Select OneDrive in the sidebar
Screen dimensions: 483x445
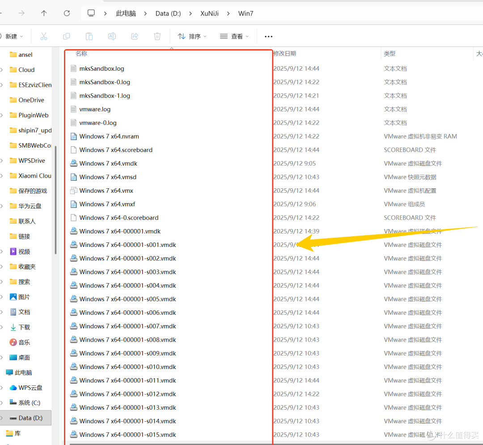click(x=31, y=100)
